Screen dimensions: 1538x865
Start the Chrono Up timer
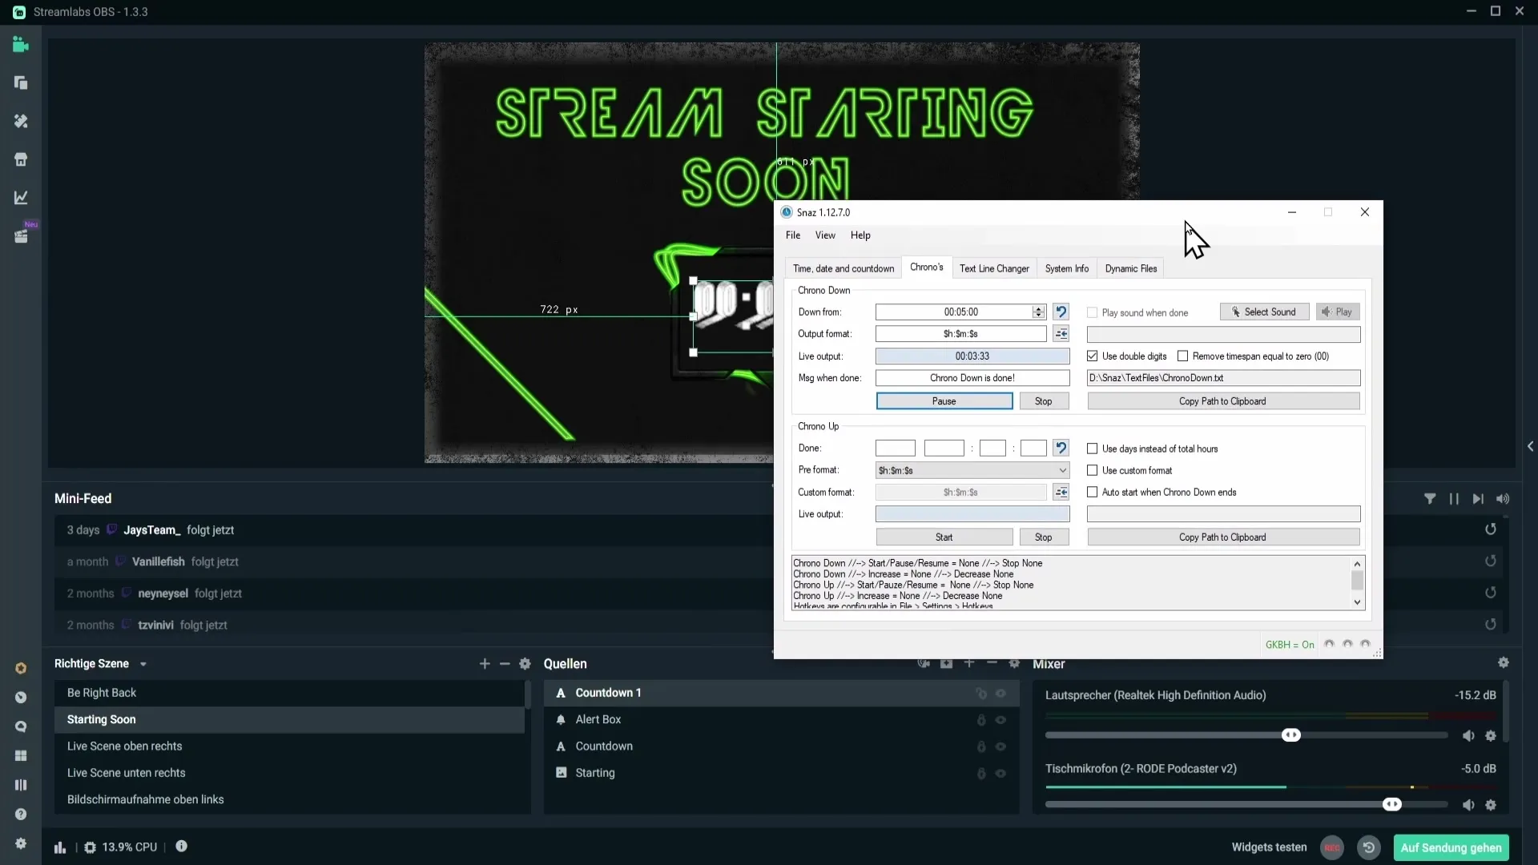[x=944, y=537]
